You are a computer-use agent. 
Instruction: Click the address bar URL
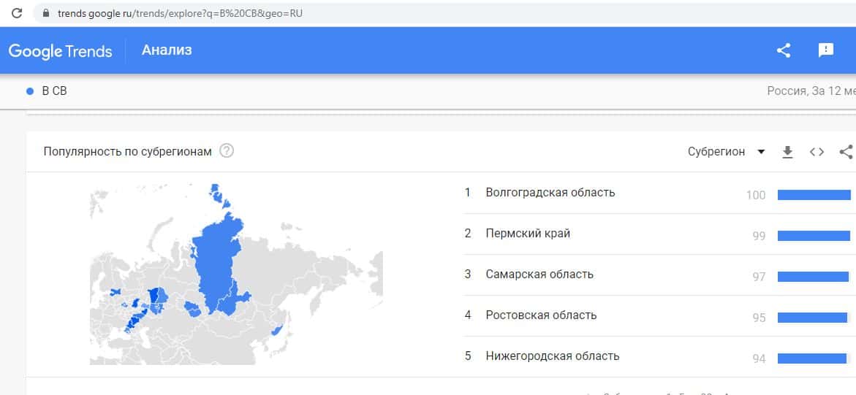pos(180,13)
